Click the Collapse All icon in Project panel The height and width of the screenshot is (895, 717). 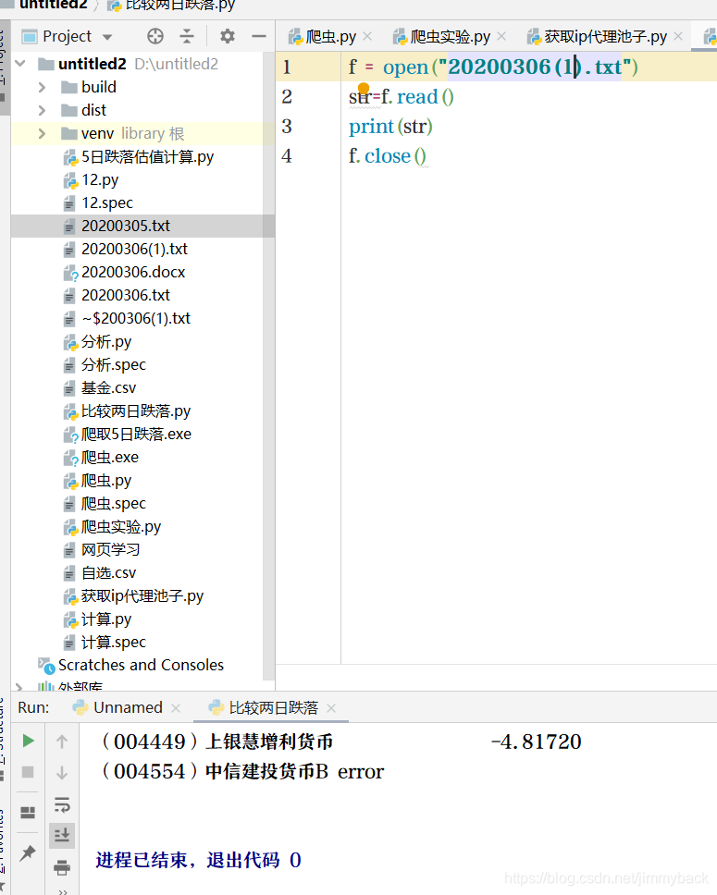[187, 37]
